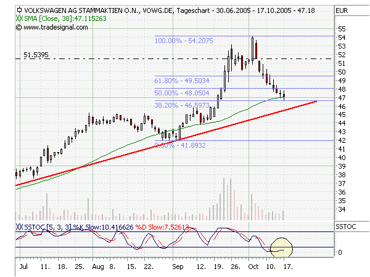Click the SSTOC panel label on the right

[345, 227]
